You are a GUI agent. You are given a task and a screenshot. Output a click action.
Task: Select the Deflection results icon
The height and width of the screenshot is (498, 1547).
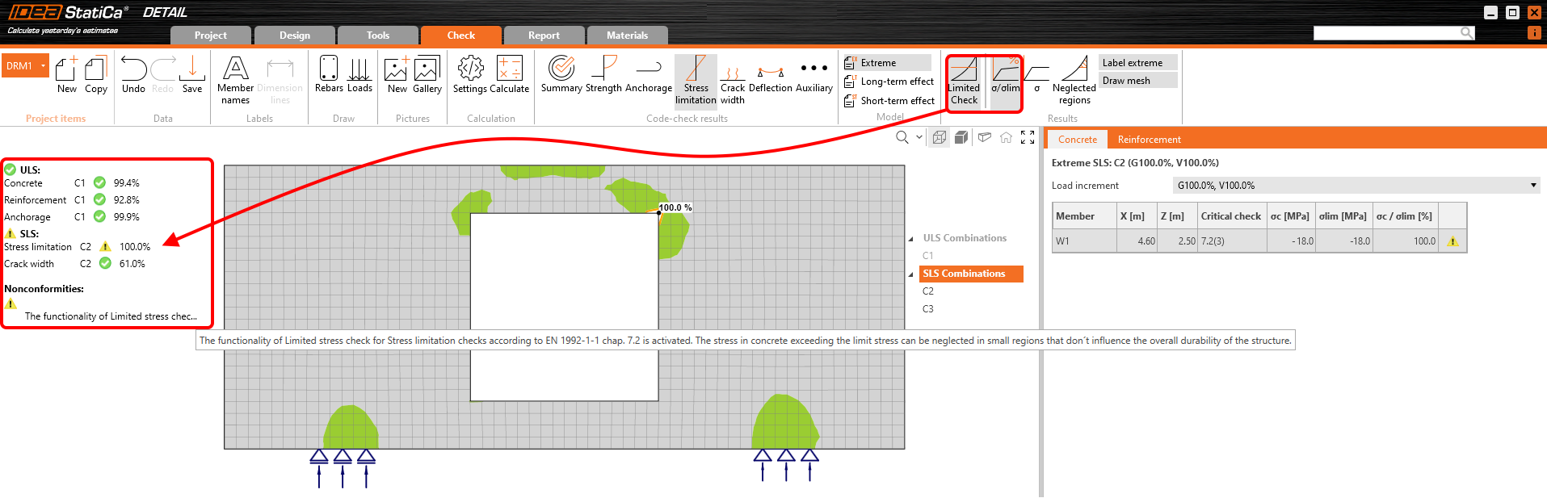770,75
